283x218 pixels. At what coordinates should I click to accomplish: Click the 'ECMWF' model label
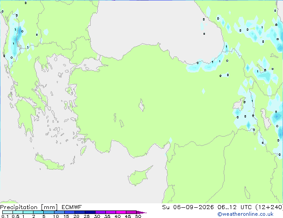[x=72, y=207]
